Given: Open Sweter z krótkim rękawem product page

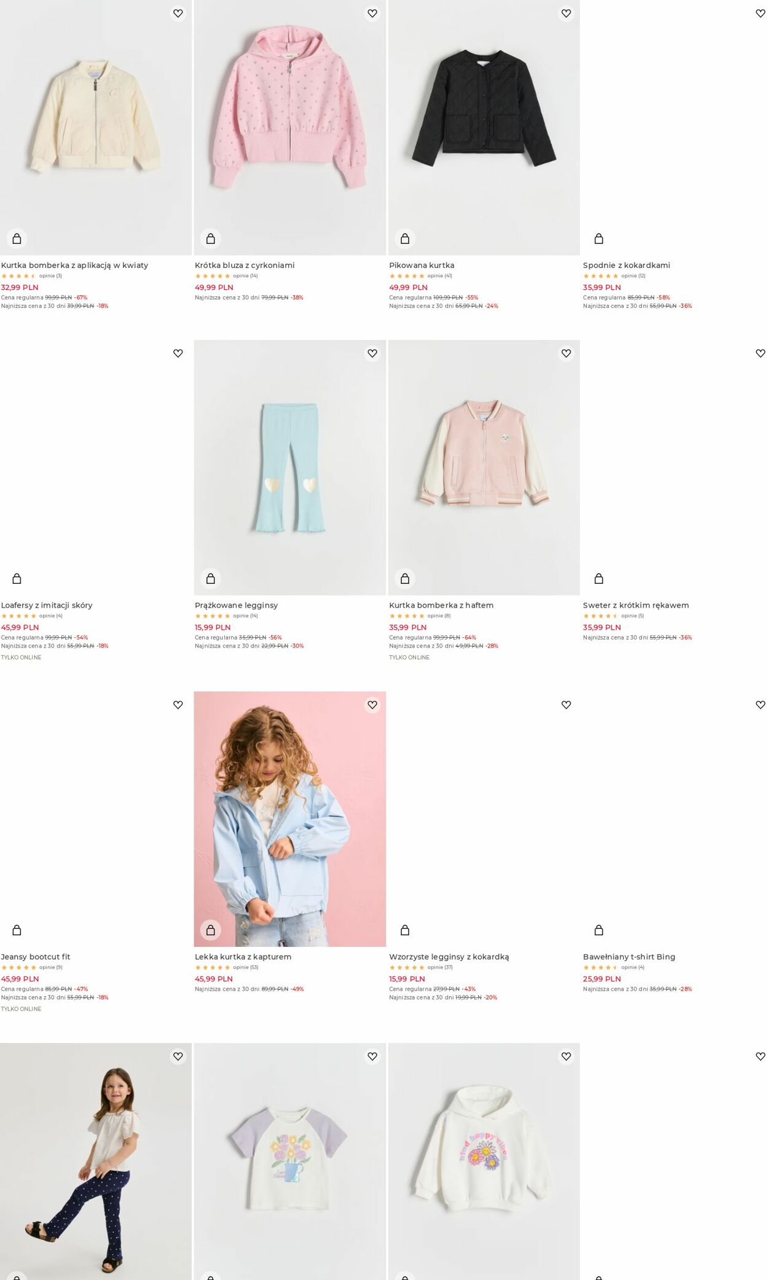Looking at the screenshot, I should tap(636, 605).
